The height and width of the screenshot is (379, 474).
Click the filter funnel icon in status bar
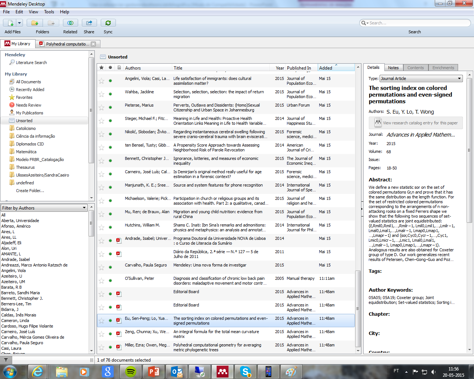point(6,360)
